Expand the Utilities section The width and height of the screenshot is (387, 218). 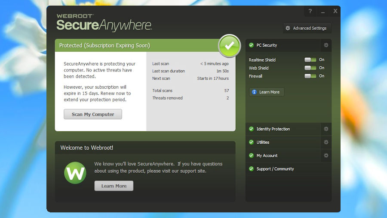click(283, 142)
